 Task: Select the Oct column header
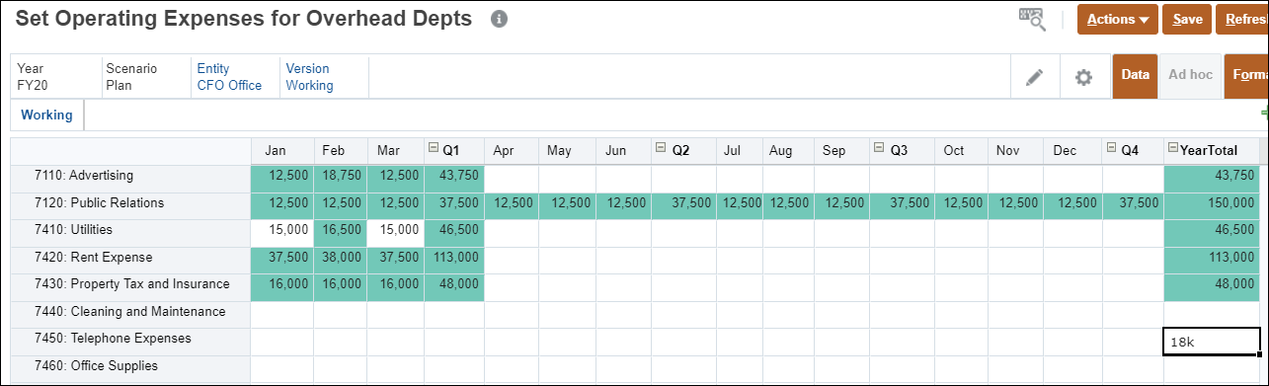(x=962, y=151)
